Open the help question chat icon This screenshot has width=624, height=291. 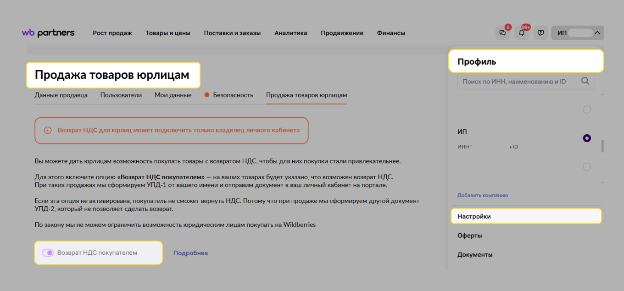541,33
